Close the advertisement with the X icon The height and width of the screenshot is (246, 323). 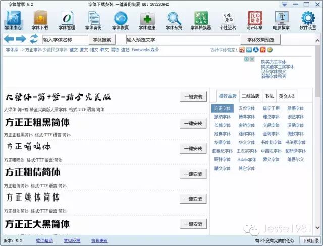click(x=252, y=59)
